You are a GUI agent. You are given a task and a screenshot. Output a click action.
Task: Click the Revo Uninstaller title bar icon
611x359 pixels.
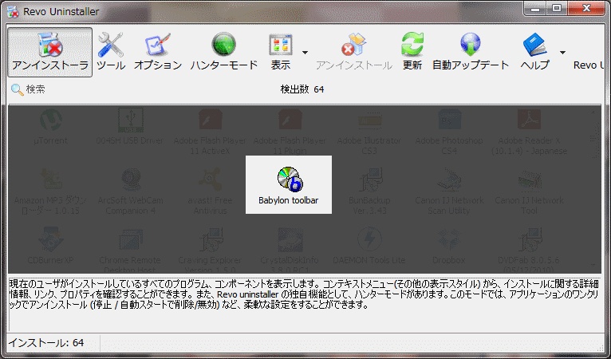pyautogui.click(x=13, y=12)
